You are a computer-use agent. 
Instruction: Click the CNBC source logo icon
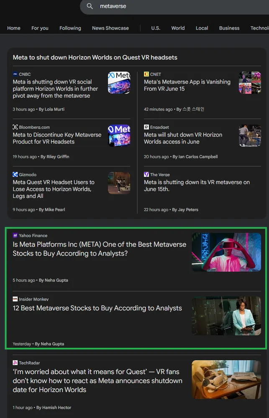point(15,74)
